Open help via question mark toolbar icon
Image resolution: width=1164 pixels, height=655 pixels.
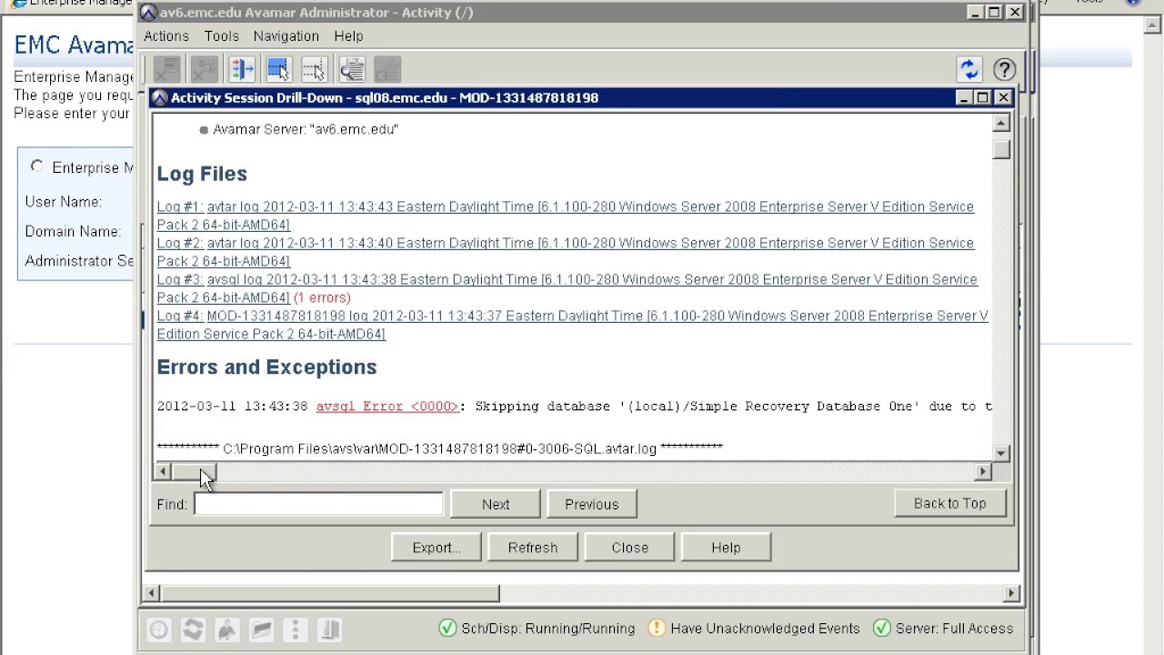click(x=1004, y=69)
